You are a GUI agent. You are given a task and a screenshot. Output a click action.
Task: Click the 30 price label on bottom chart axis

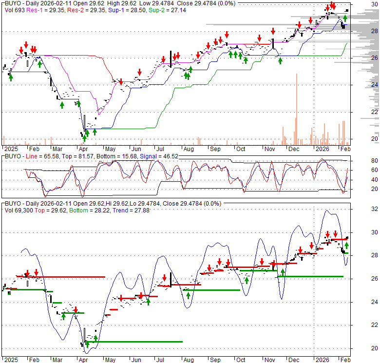click(375, 232)
